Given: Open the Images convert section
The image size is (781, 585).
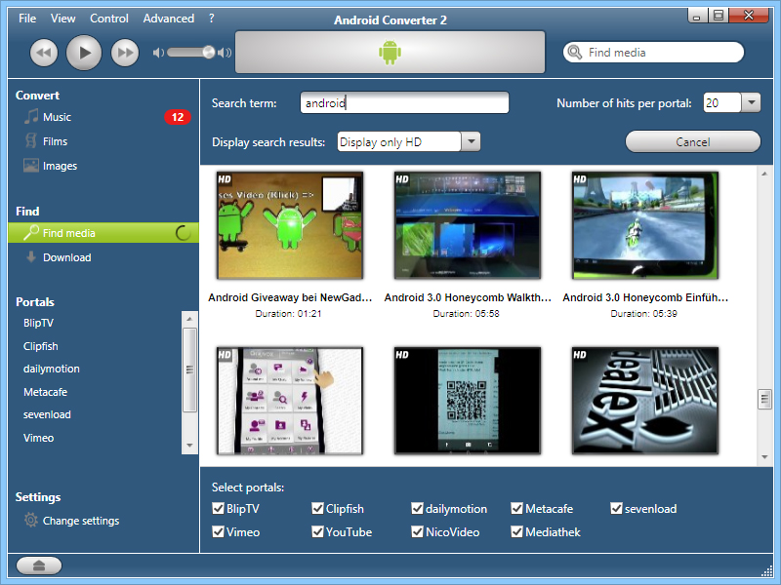Looking at the screenshot, I should 59,166.
